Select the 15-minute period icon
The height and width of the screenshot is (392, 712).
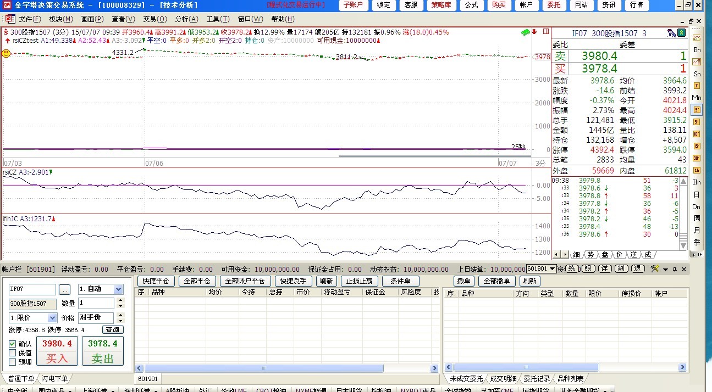tap(697, 146)
